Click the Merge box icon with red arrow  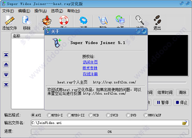pos(46,21)
